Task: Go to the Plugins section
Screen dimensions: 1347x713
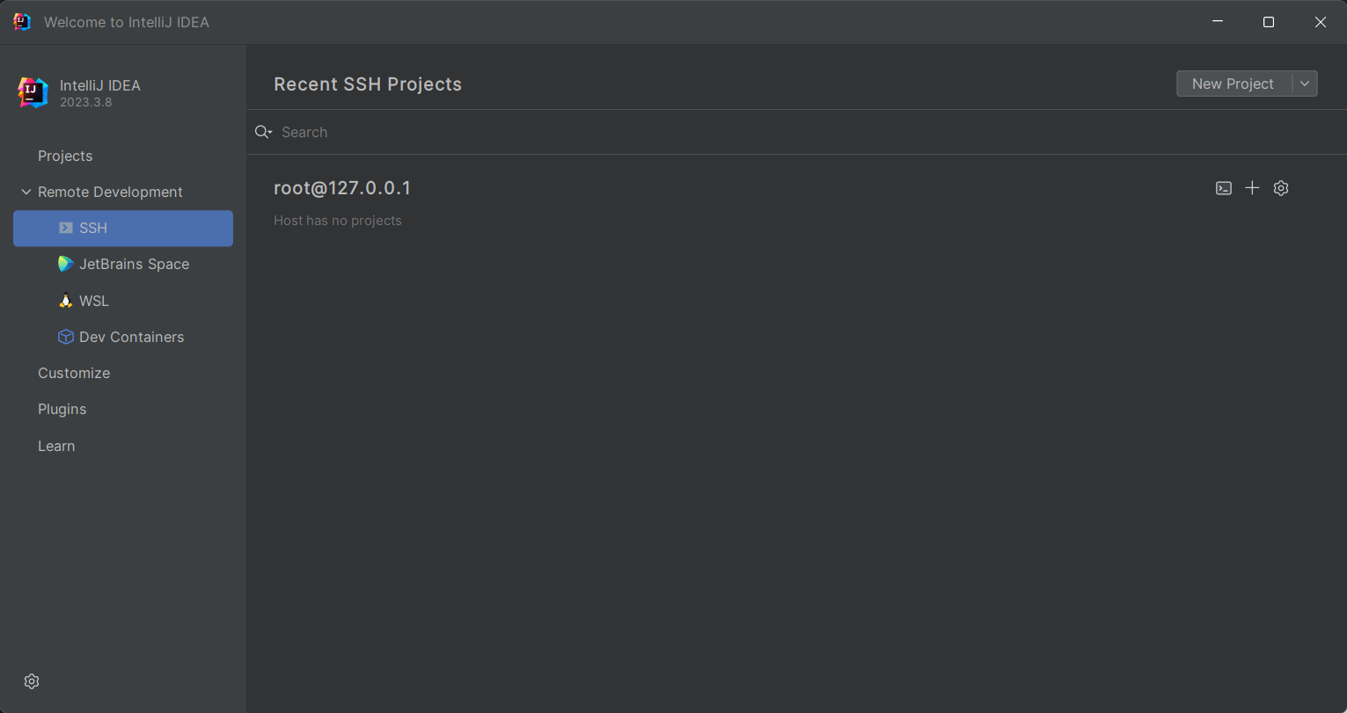Action: pyautogui.click(x=62, y=409)
